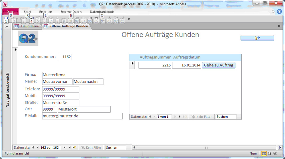Click the exit door button at top right

click(257, 38)
